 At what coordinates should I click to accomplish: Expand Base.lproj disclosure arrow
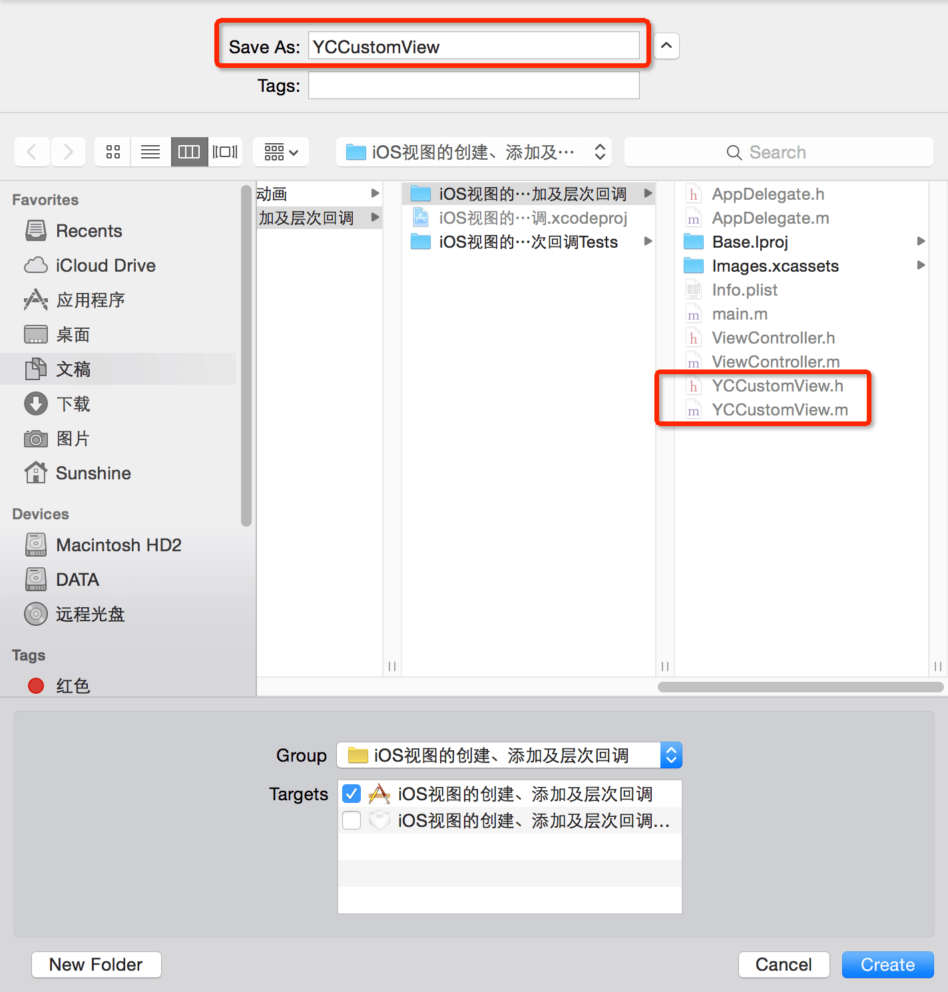[921, 241]
